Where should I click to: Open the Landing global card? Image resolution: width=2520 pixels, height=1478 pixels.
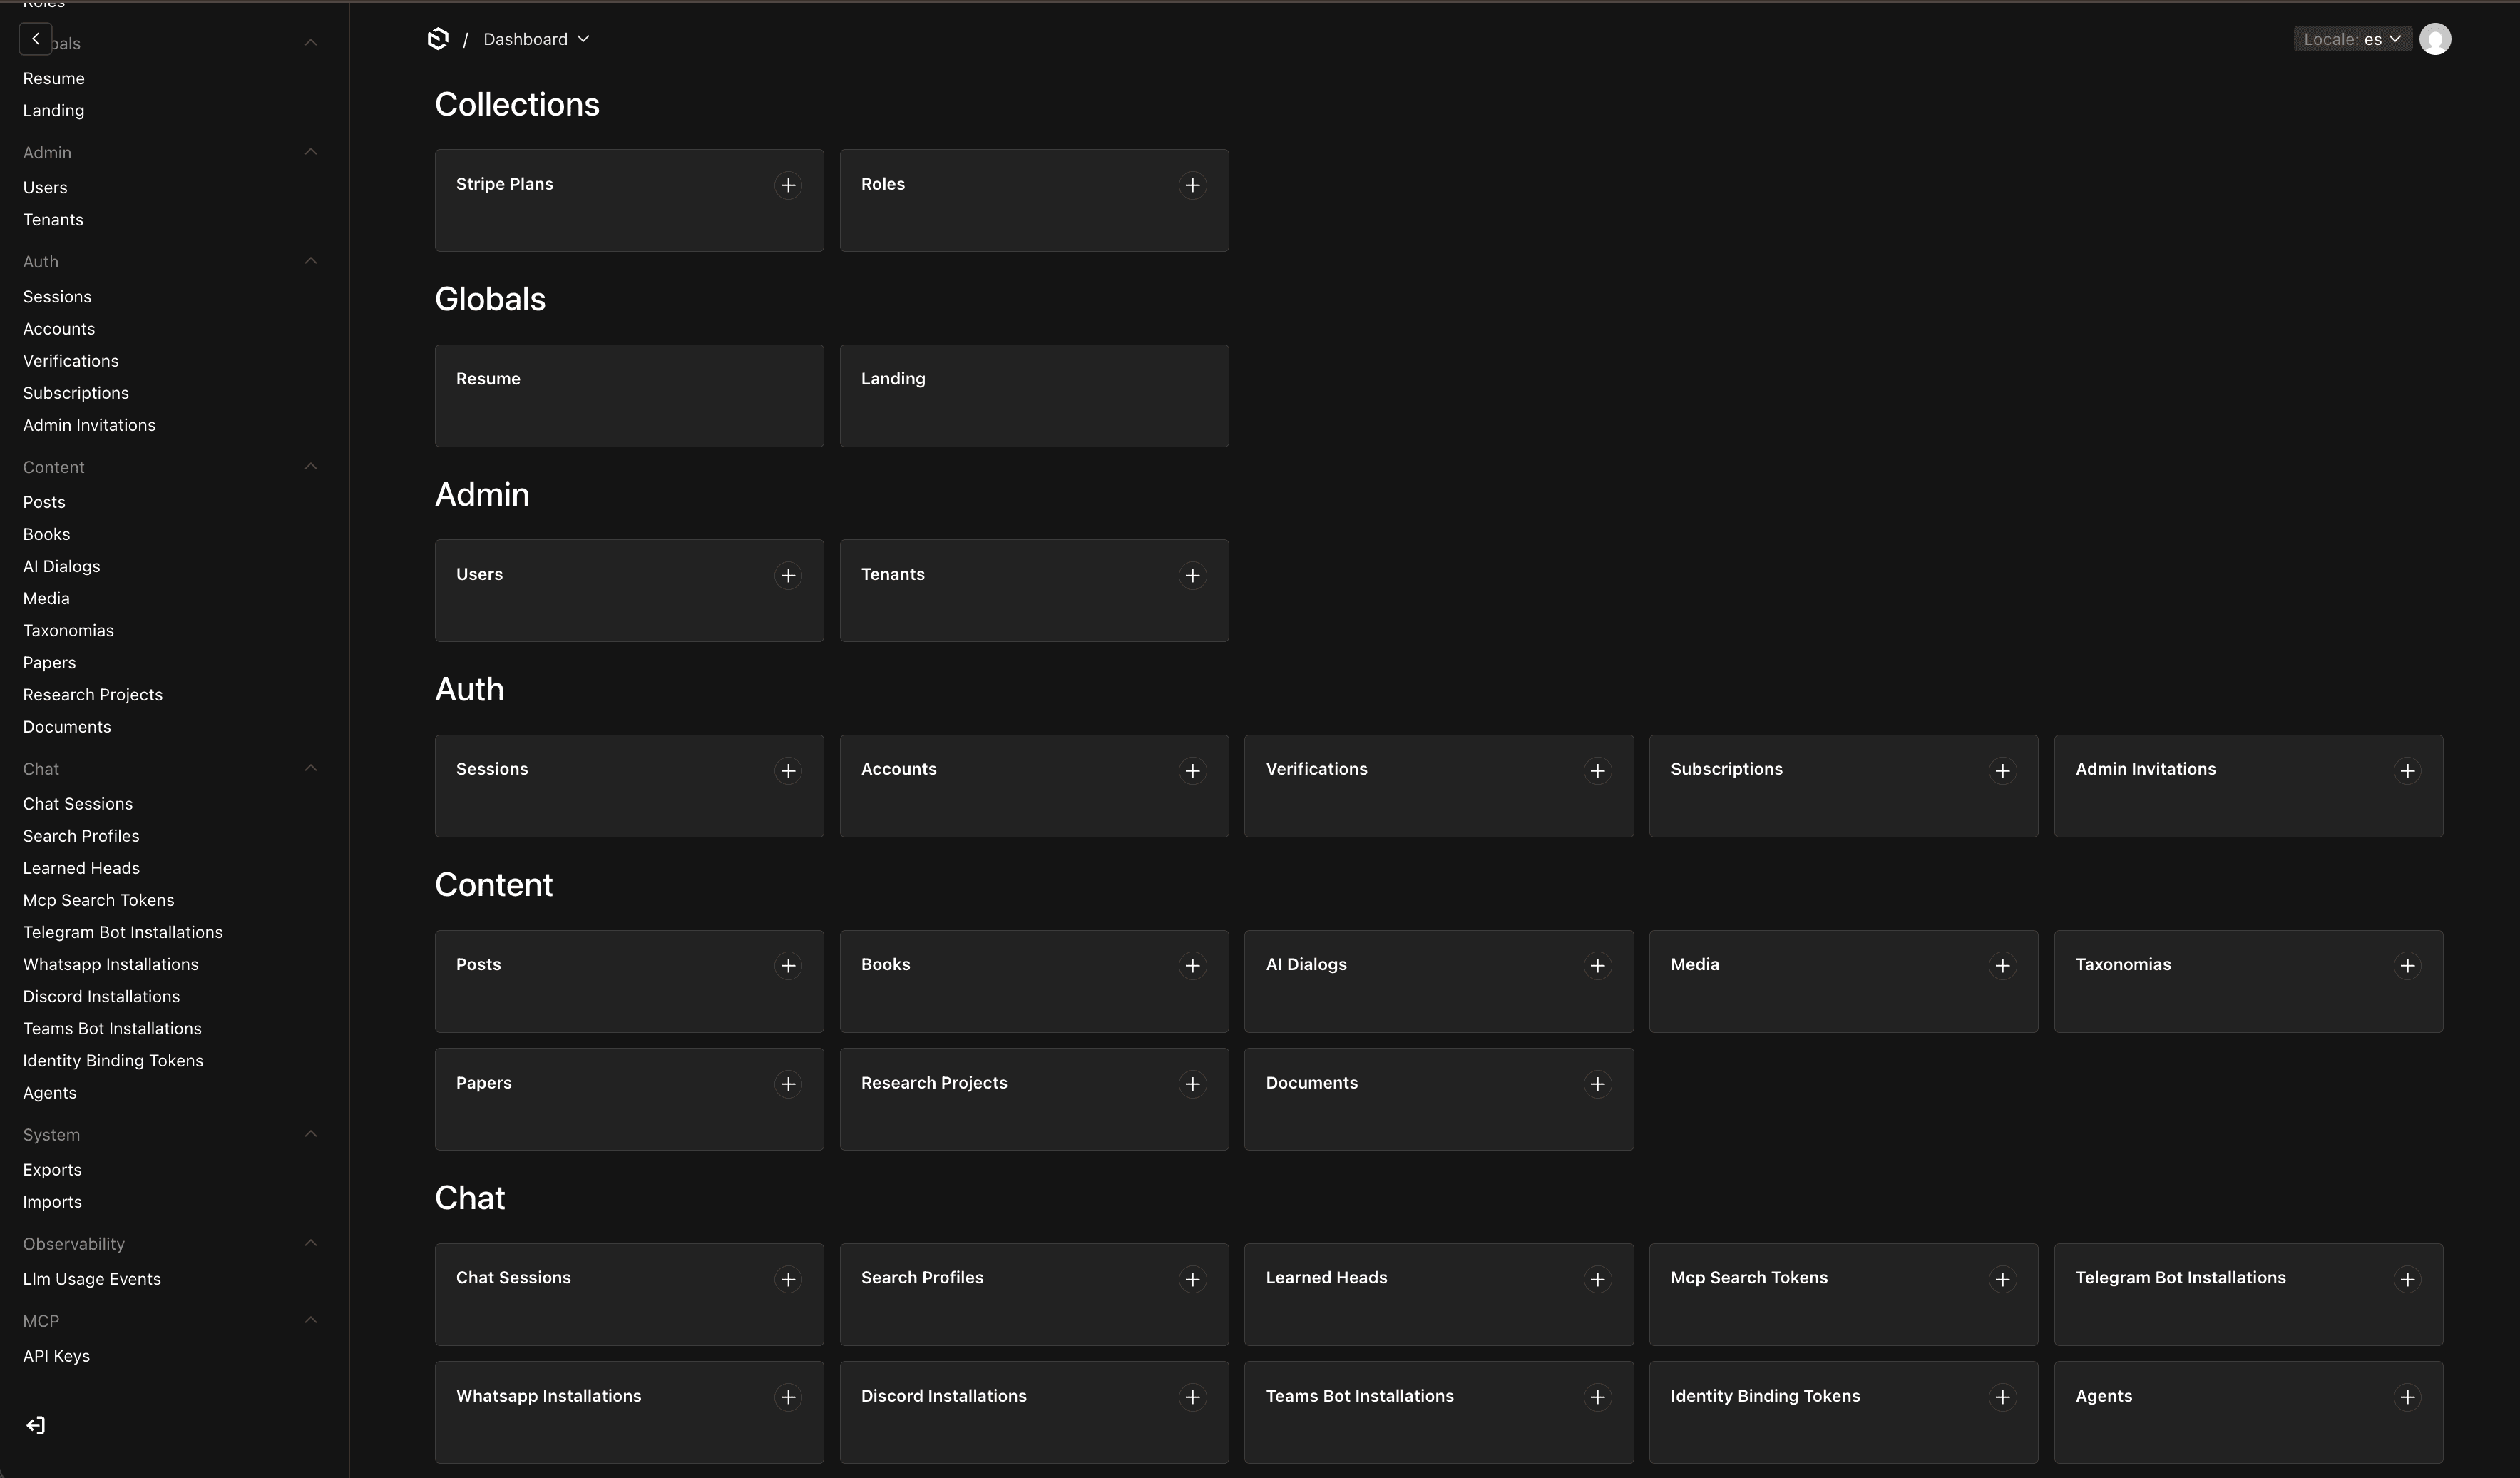click(1034, 397)
